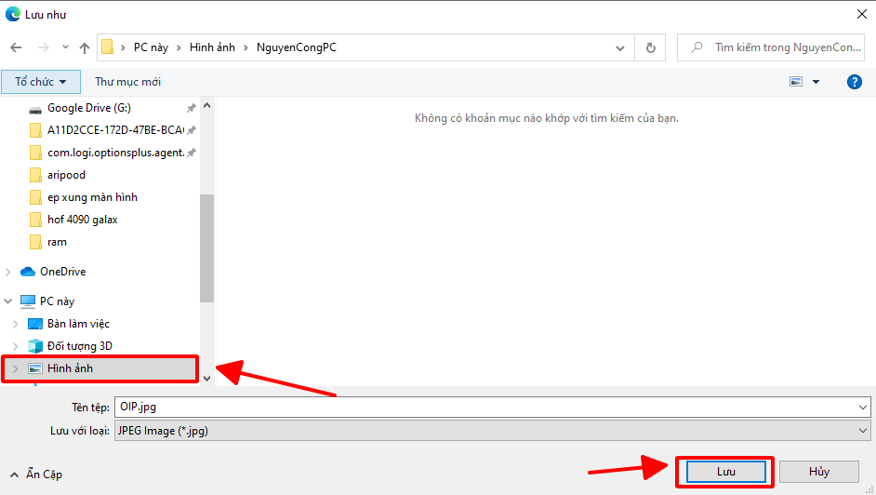Unpin Google Drive (G:) pin icon

click(x=191, y=108)
